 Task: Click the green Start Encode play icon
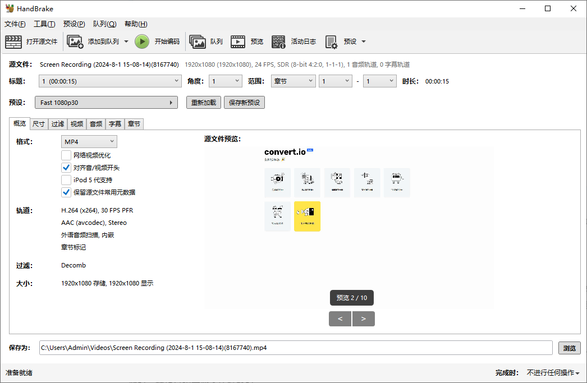142,41
